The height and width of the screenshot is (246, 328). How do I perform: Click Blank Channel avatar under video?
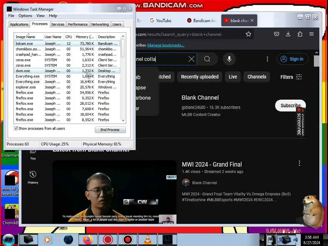point(186,183)
